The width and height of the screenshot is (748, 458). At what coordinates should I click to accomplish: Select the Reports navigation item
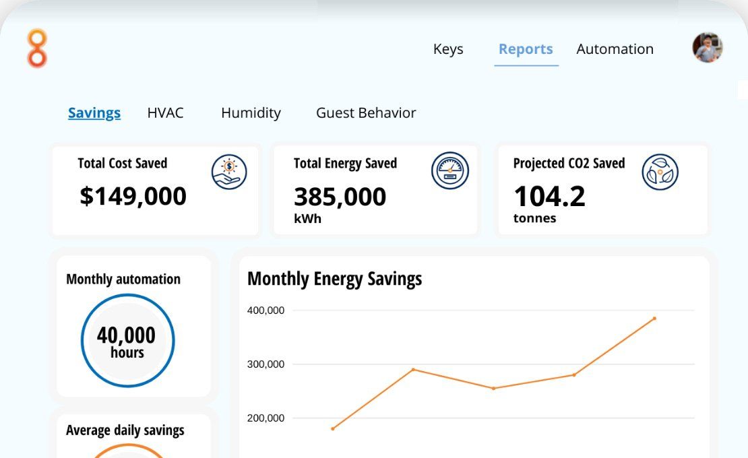click(526, 49)
